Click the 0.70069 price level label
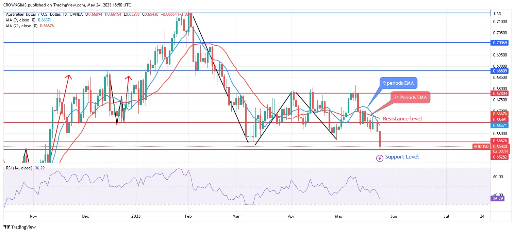The height and width of the screenshot is (233, 515). point(499,43)
